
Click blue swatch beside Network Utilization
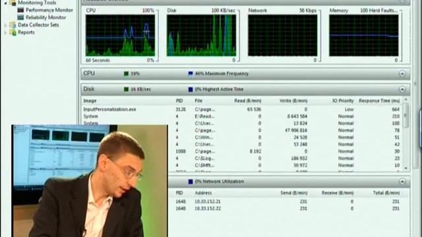pos(191,182)
